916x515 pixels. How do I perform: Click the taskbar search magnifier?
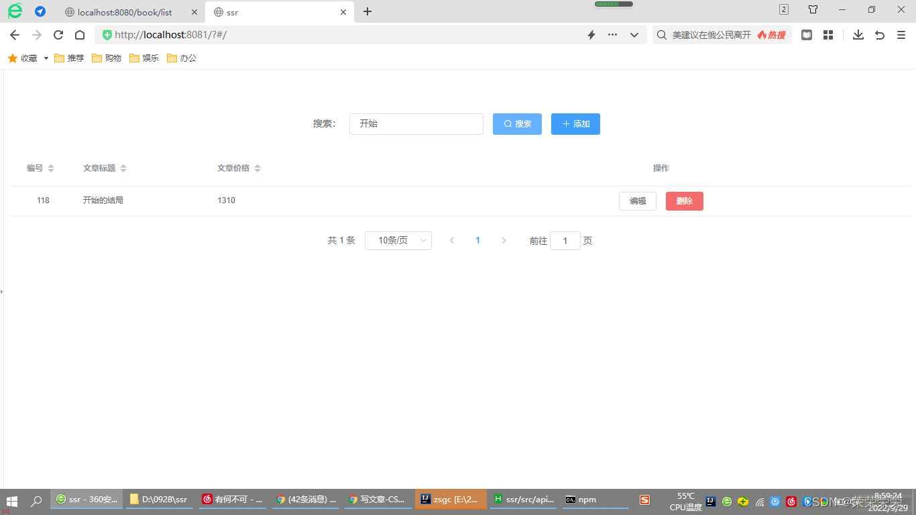point(36,500)
